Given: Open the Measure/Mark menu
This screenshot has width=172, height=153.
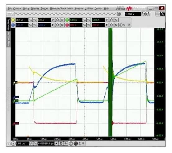Looking at the screenshot, I should point(58,8).
